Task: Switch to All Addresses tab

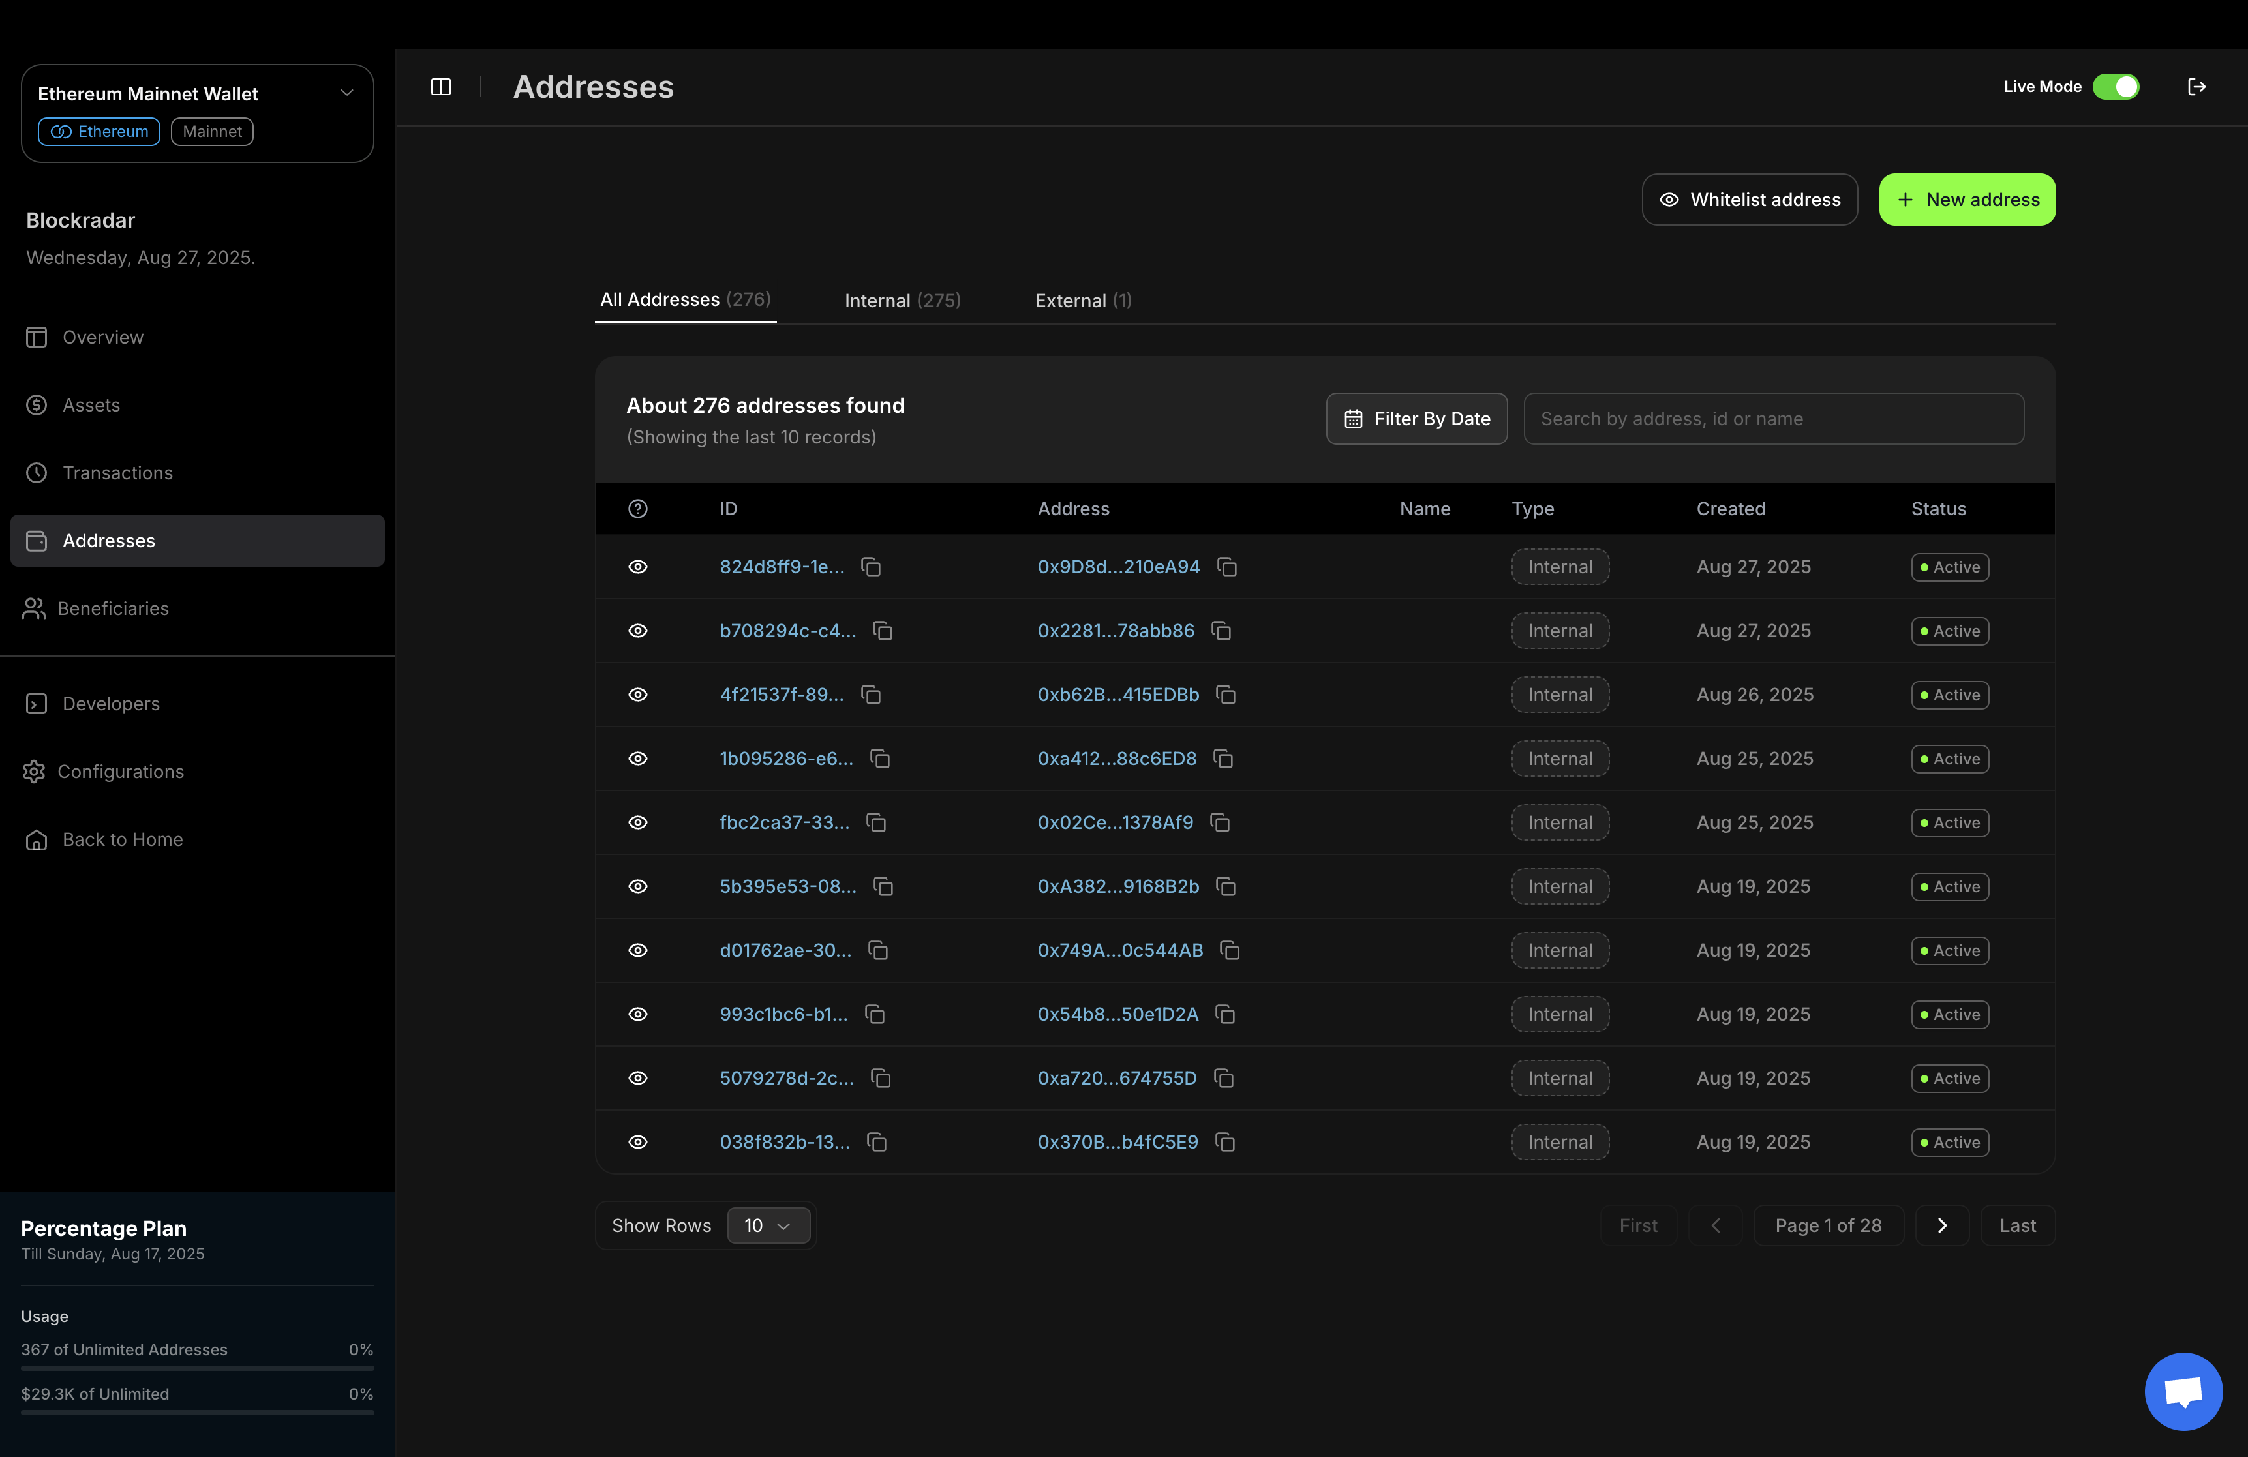Action: point(685,299)
